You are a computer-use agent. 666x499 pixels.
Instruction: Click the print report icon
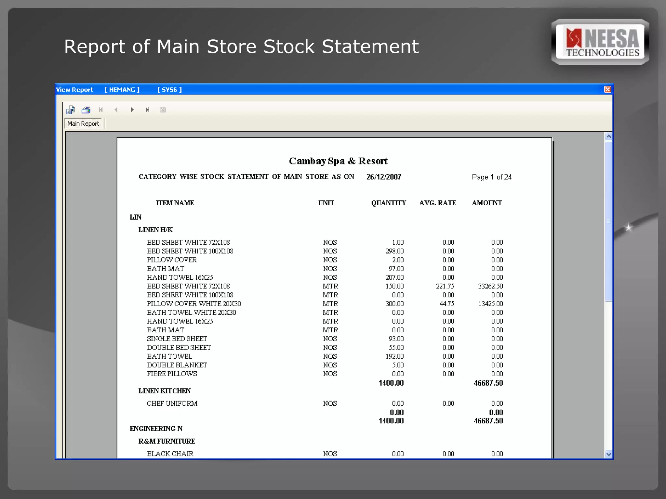[x=86, y=110]
